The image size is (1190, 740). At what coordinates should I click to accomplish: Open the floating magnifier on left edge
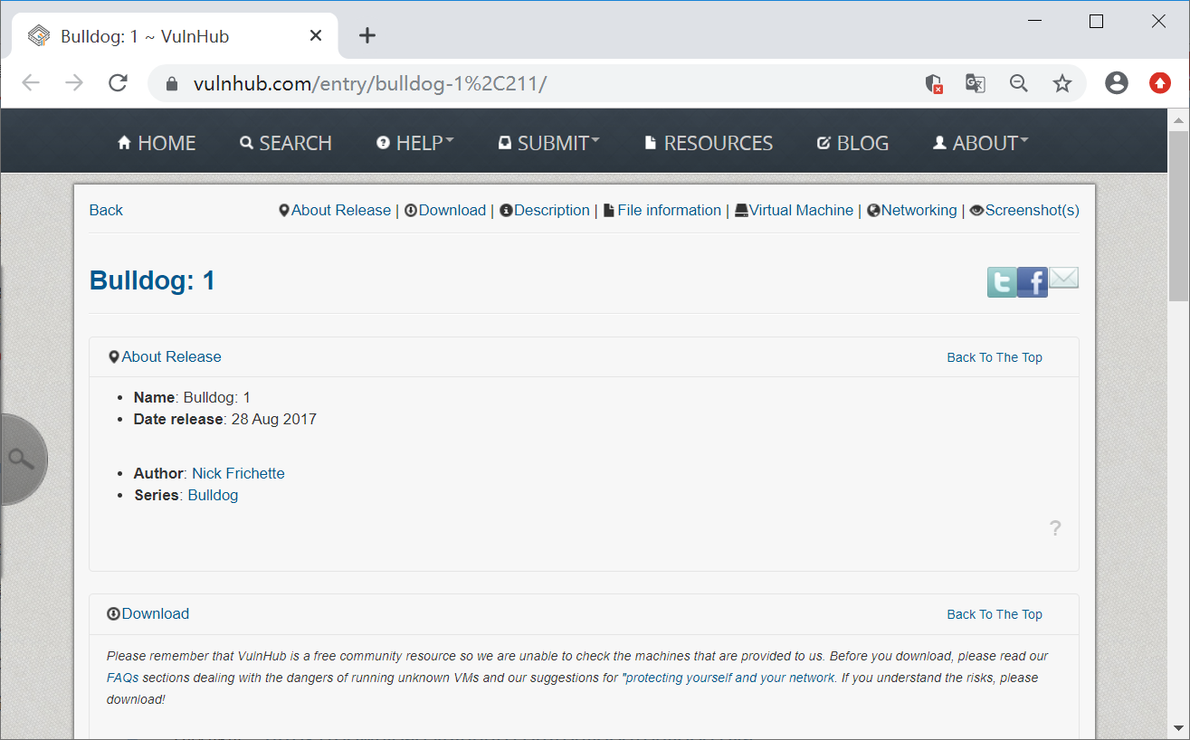tap(22, 459)
